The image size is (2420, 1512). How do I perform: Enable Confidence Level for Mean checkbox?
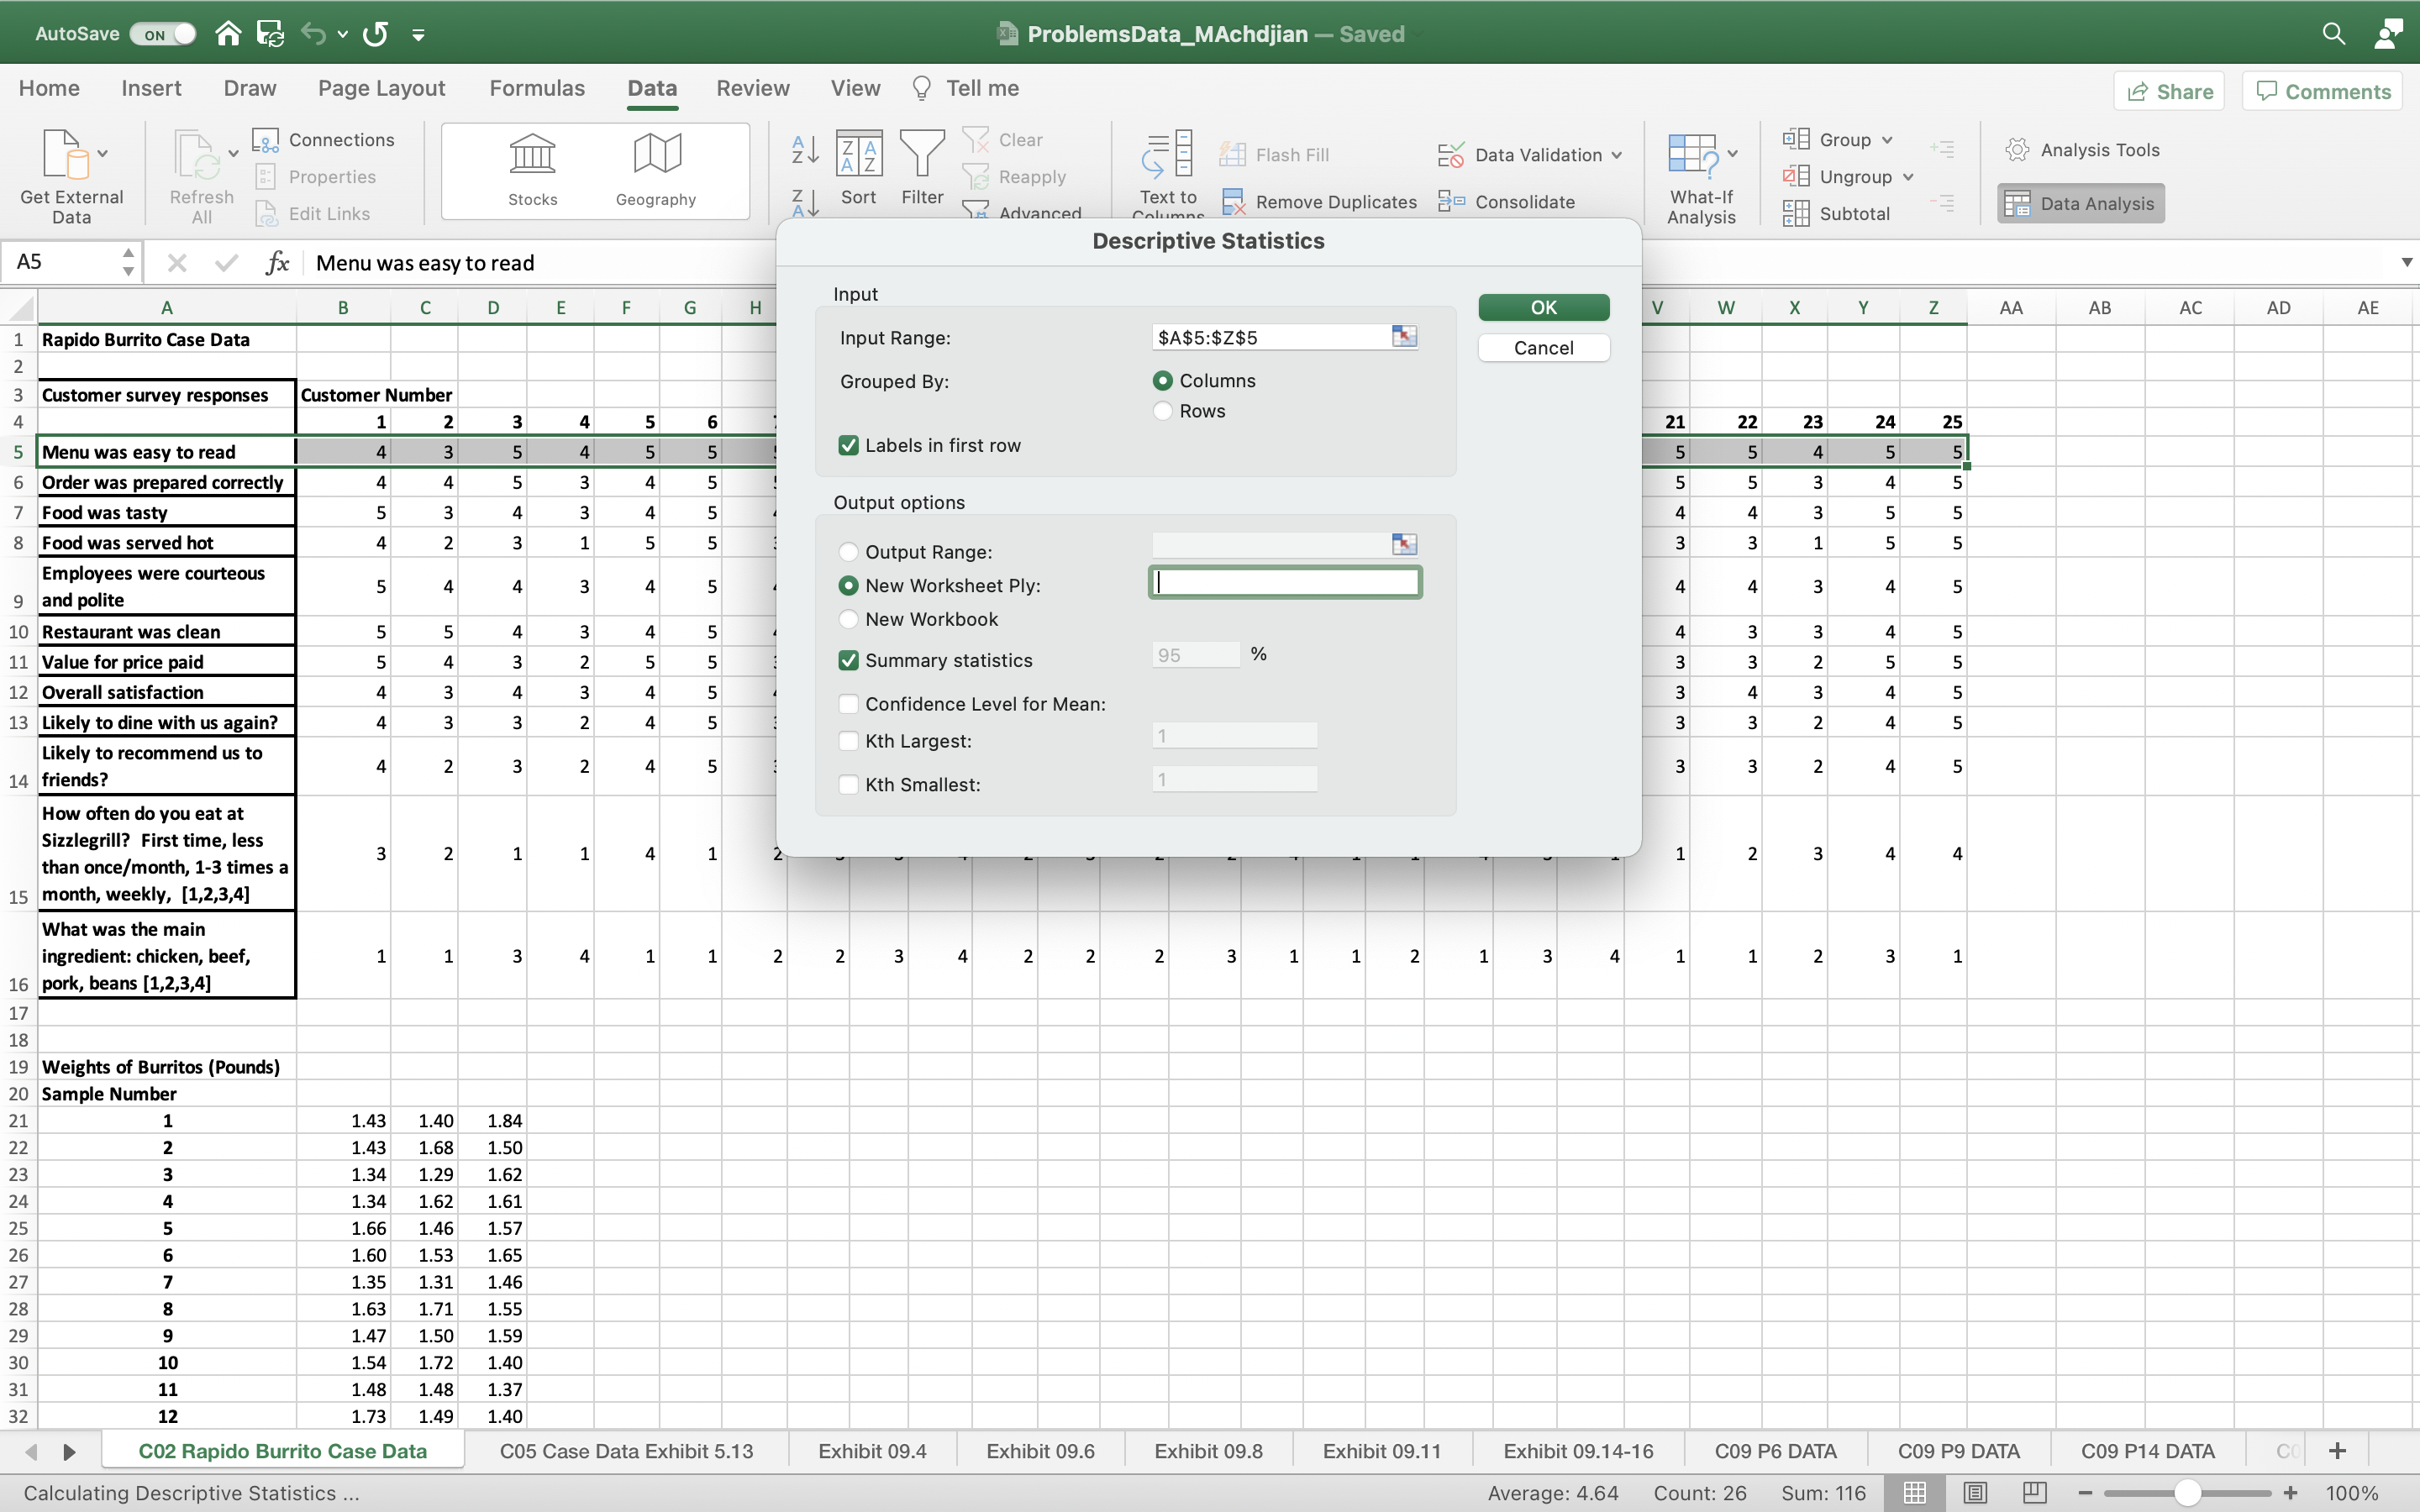(x=849, y=704)
